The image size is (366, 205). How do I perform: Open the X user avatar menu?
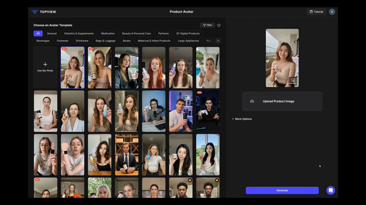pos(332,12)
